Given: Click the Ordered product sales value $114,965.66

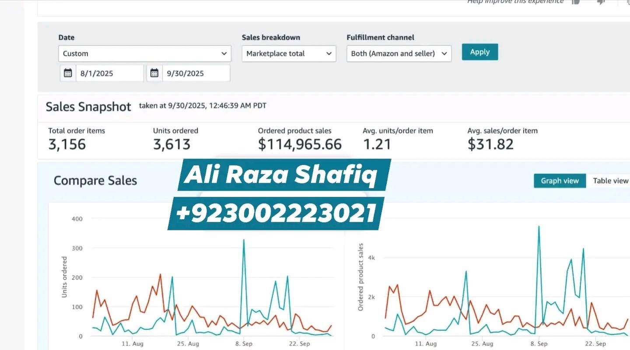Looking at the screenshot, I should coord(300,144).
